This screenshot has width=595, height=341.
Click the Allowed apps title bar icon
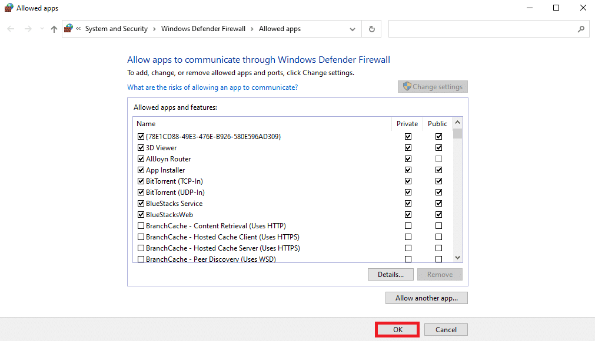9,8
